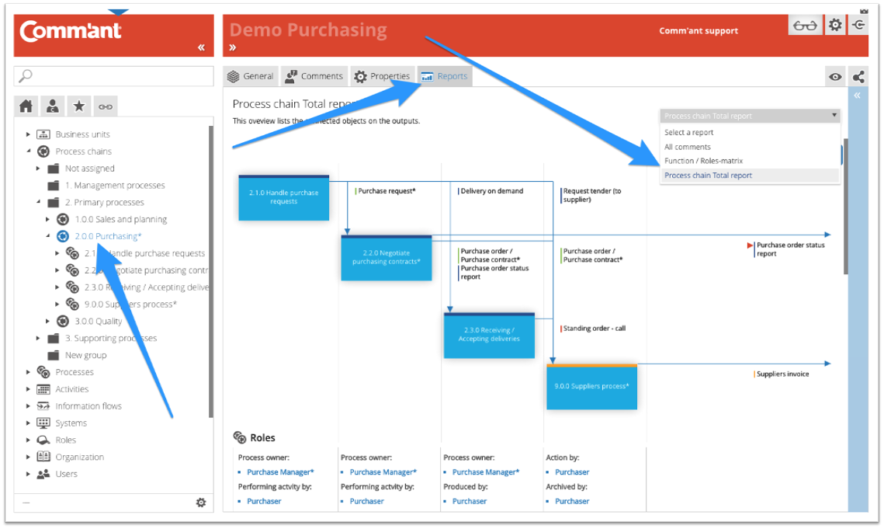Click sidebar vertical scrollbar

211,271
